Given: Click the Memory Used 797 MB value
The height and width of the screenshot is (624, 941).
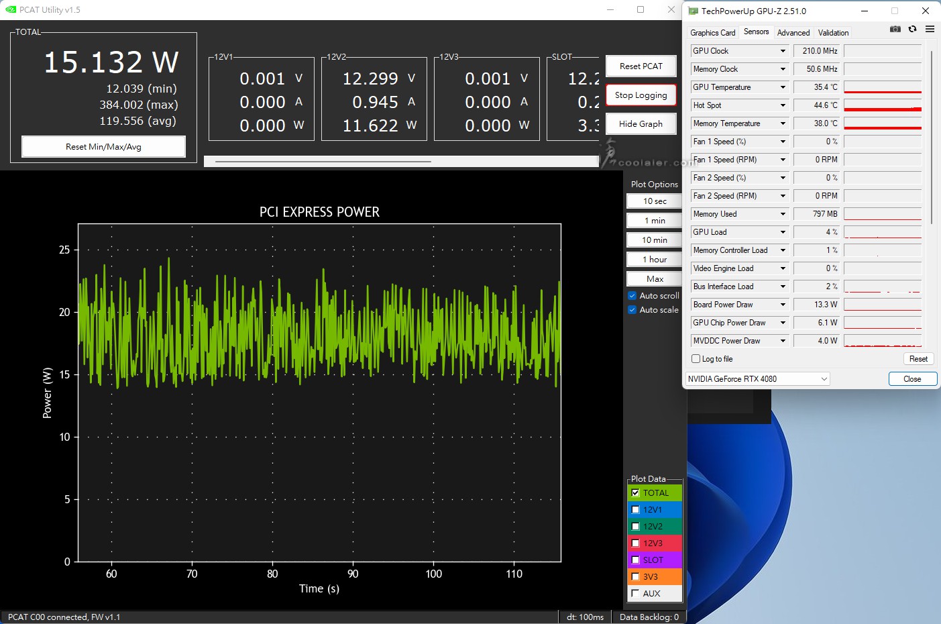Looking at the screenshot, I should coord(817,214).
